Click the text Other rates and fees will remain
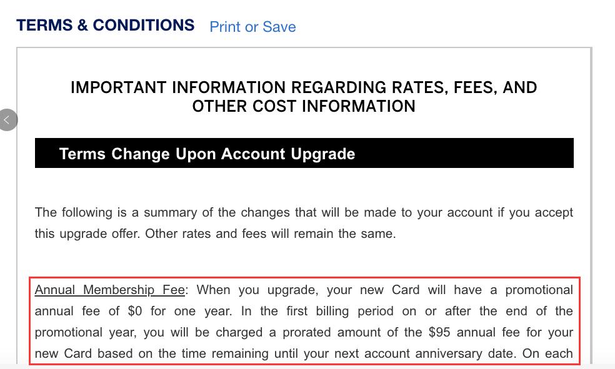 click(x=239, y=234)
